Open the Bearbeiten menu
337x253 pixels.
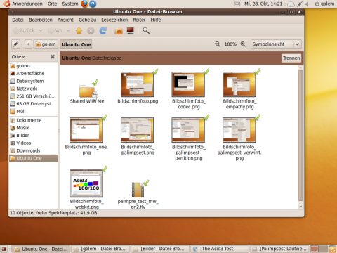pyautogui.click(x=41, y=20)
